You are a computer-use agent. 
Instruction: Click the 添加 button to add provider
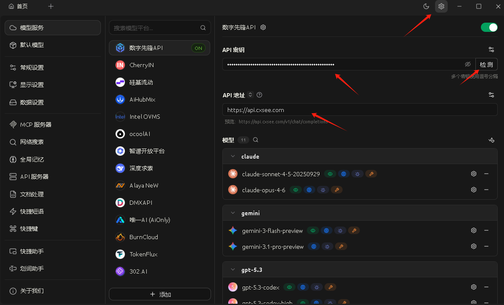coord(160,294)
